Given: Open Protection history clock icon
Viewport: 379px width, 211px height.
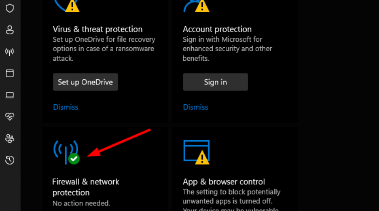Looking at the screenshot, I should (10, 160).
